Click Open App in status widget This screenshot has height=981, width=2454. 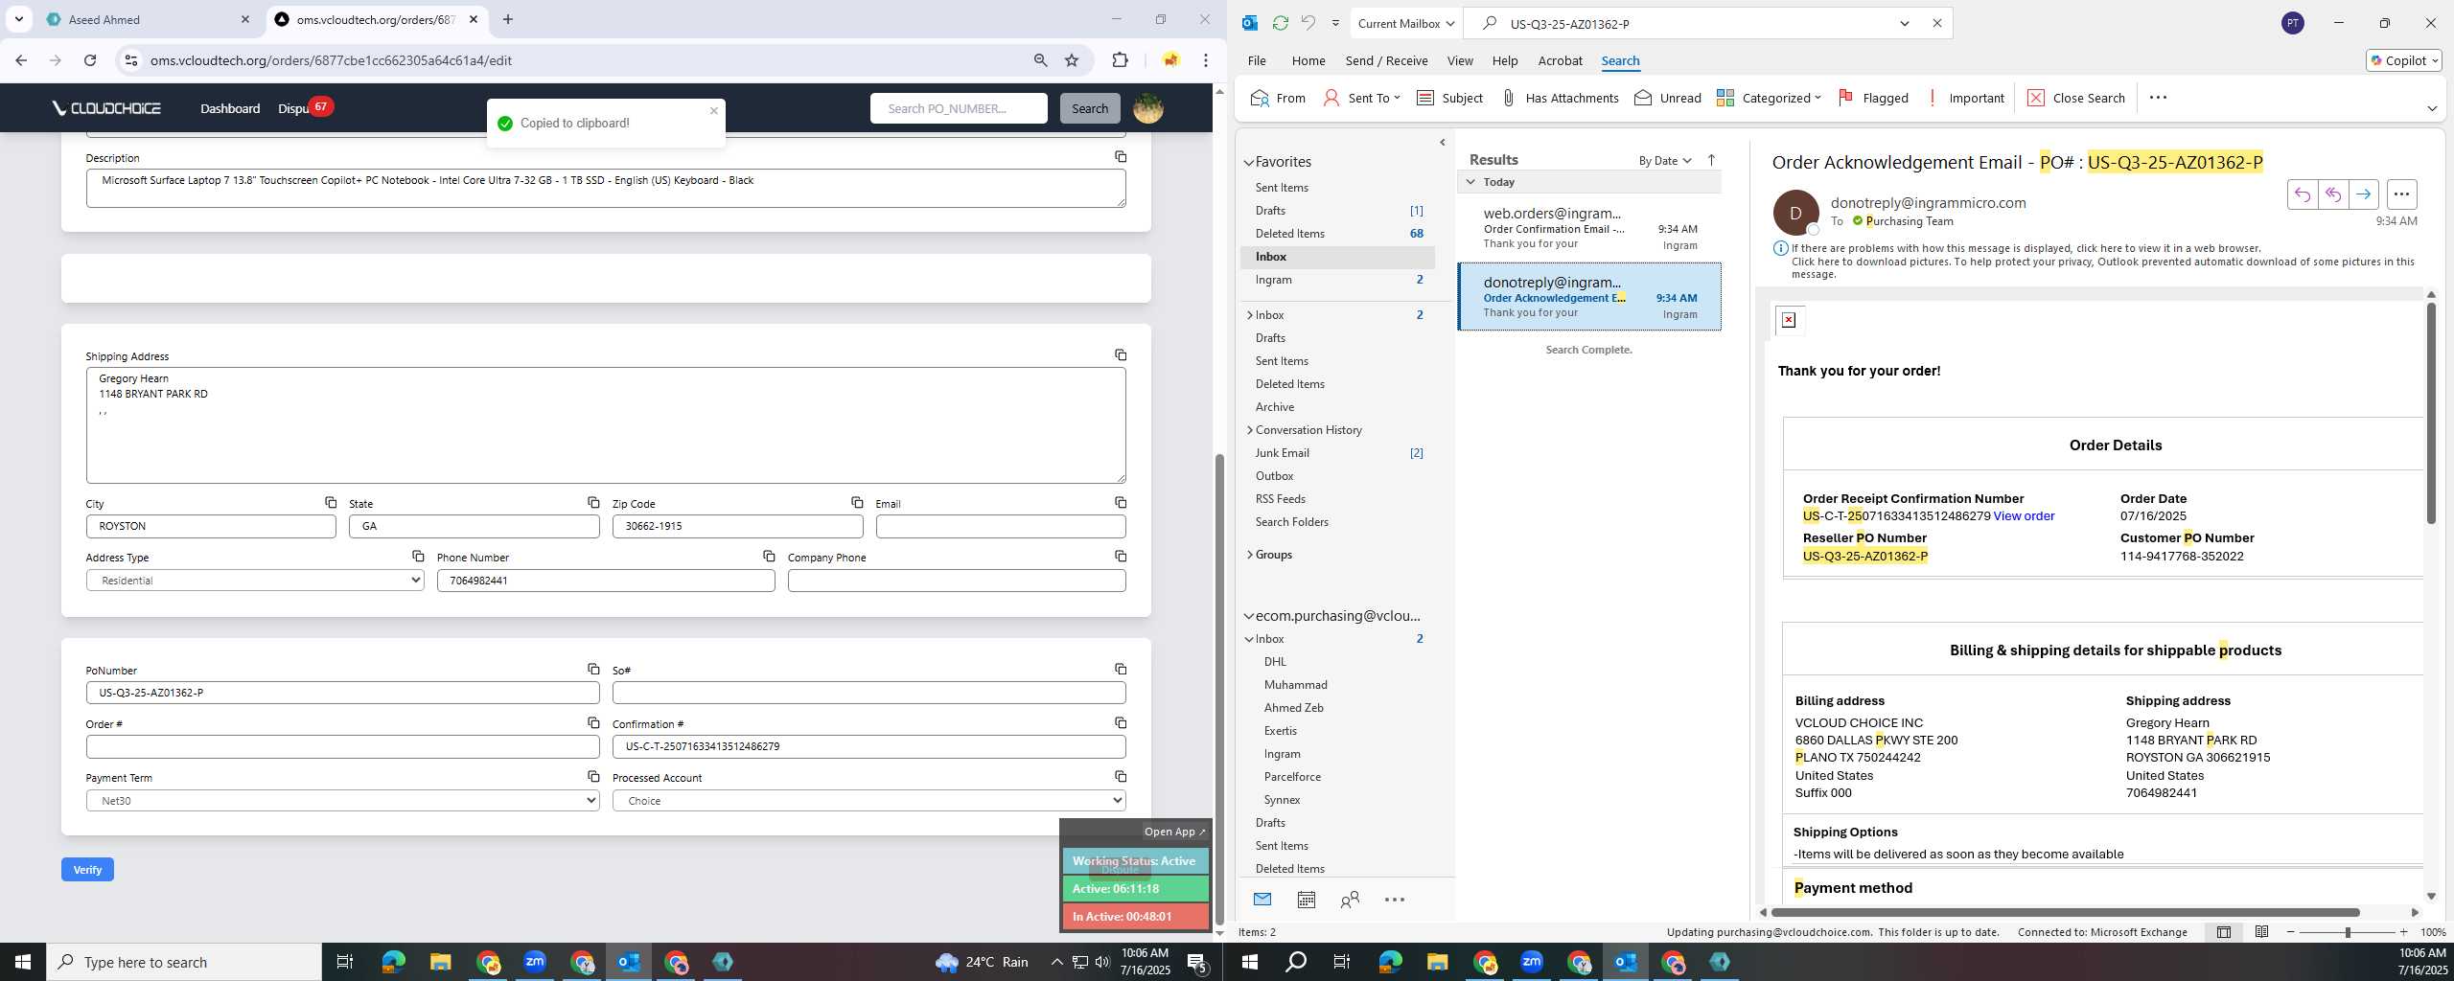coord(1174,832)
